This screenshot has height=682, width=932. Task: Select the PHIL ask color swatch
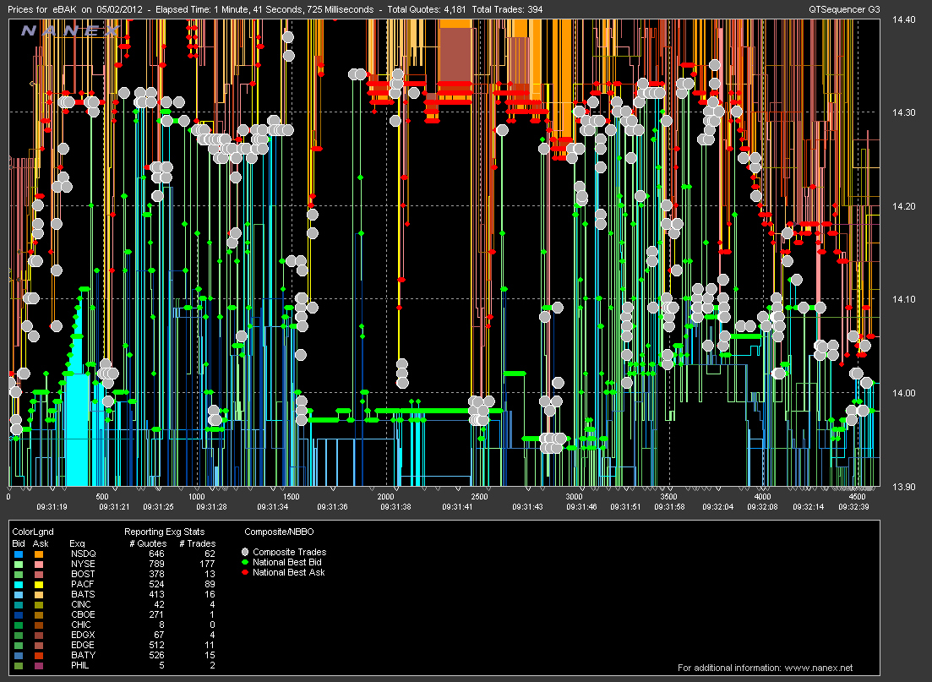pyautogui.click(x=39, y=665)
